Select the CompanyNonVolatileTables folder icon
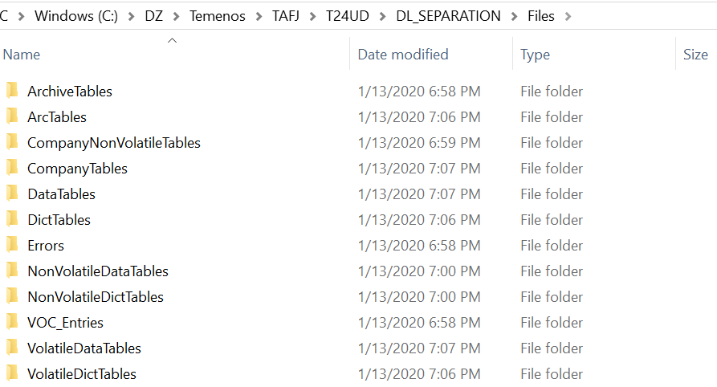717x387 pixels. tap(12, 142)
